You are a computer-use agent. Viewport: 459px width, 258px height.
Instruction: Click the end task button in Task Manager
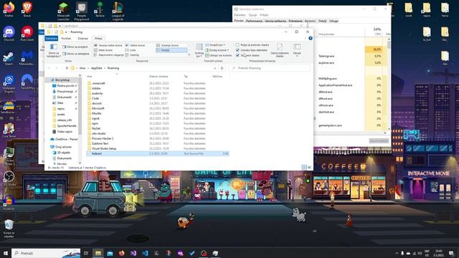click(x=379, y=140)
